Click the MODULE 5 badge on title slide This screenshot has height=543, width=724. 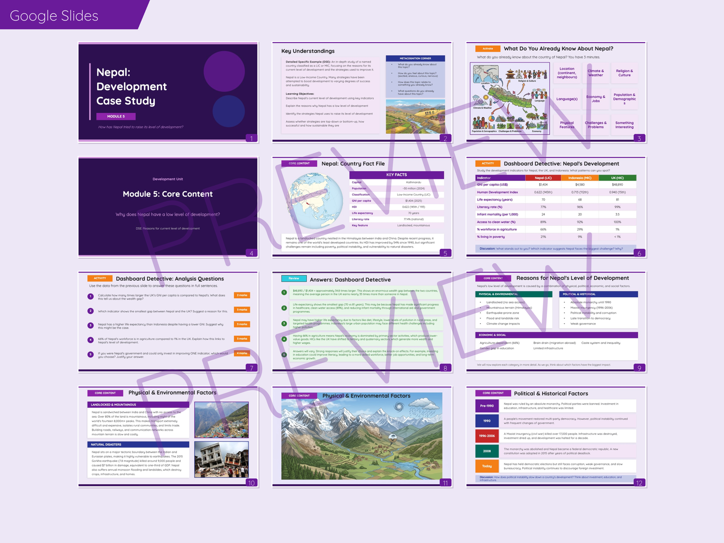[116, 116]
